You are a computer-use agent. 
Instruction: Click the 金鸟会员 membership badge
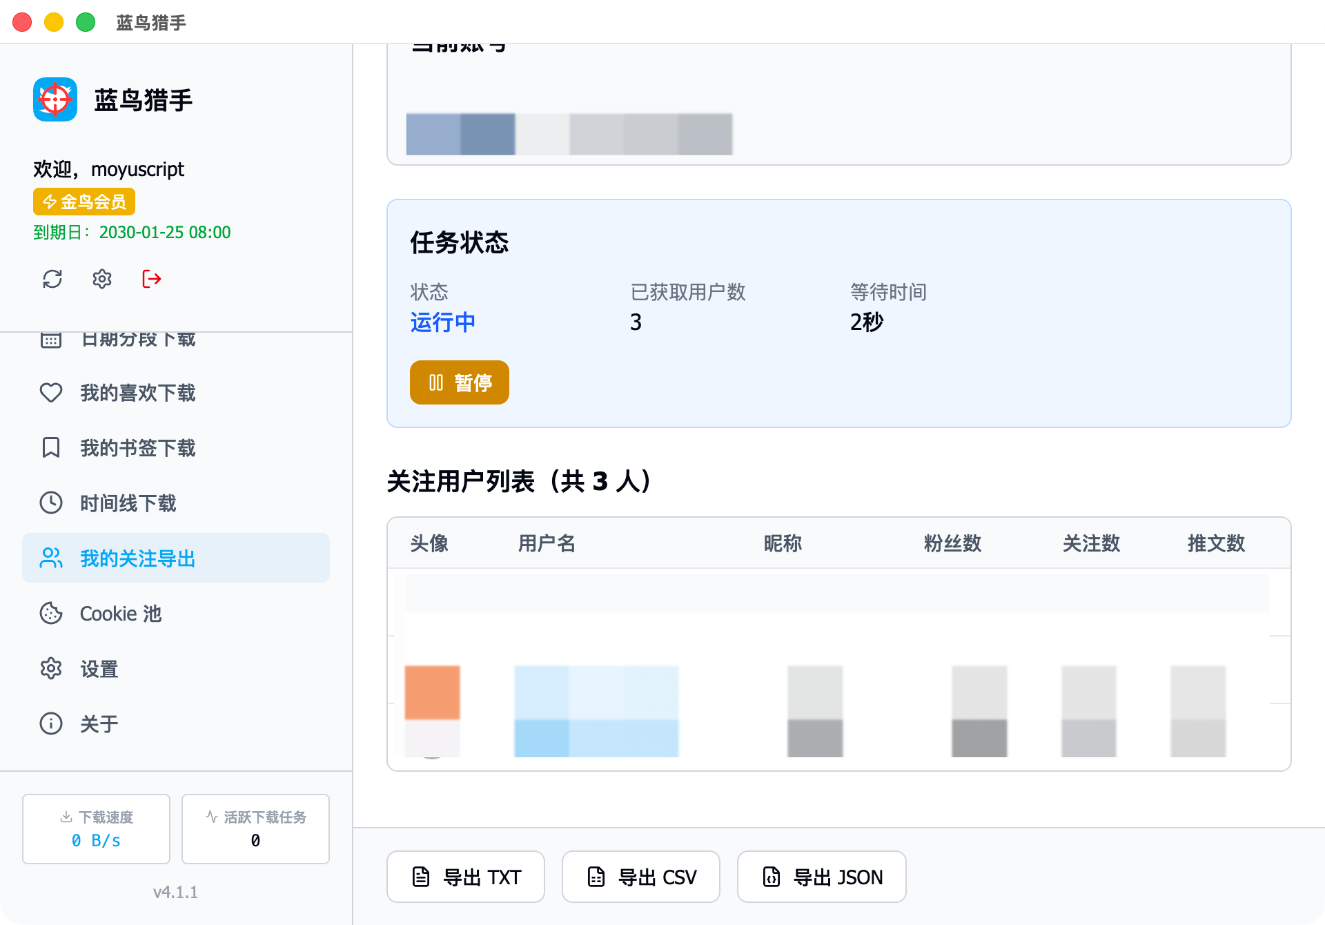click(x=84, y=202)
